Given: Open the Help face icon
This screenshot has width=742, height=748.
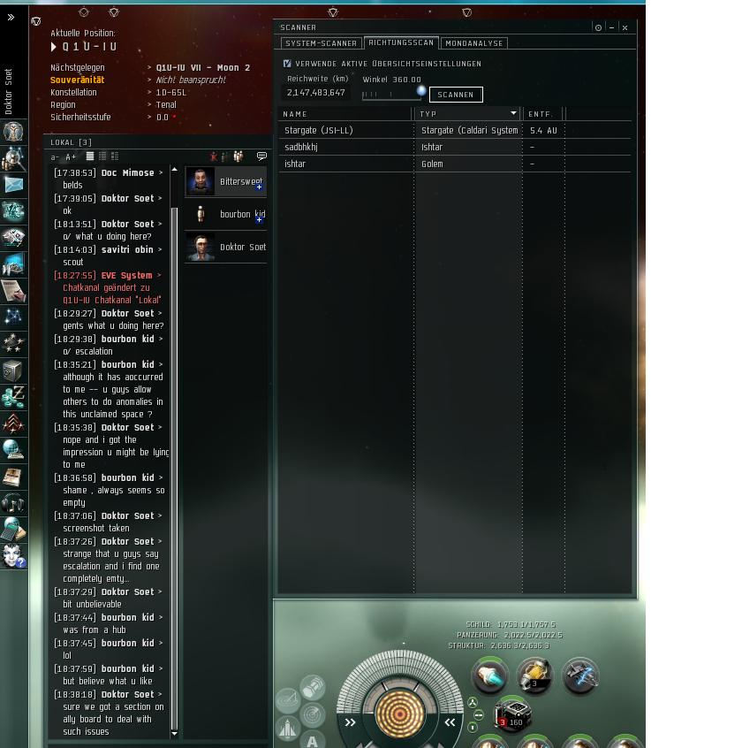Looking at the screenshot, I should click(13, 556).
